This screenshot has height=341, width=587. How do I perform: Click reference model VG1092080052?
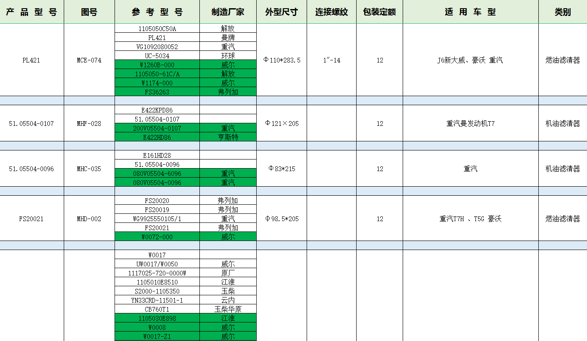click(157, 47)
